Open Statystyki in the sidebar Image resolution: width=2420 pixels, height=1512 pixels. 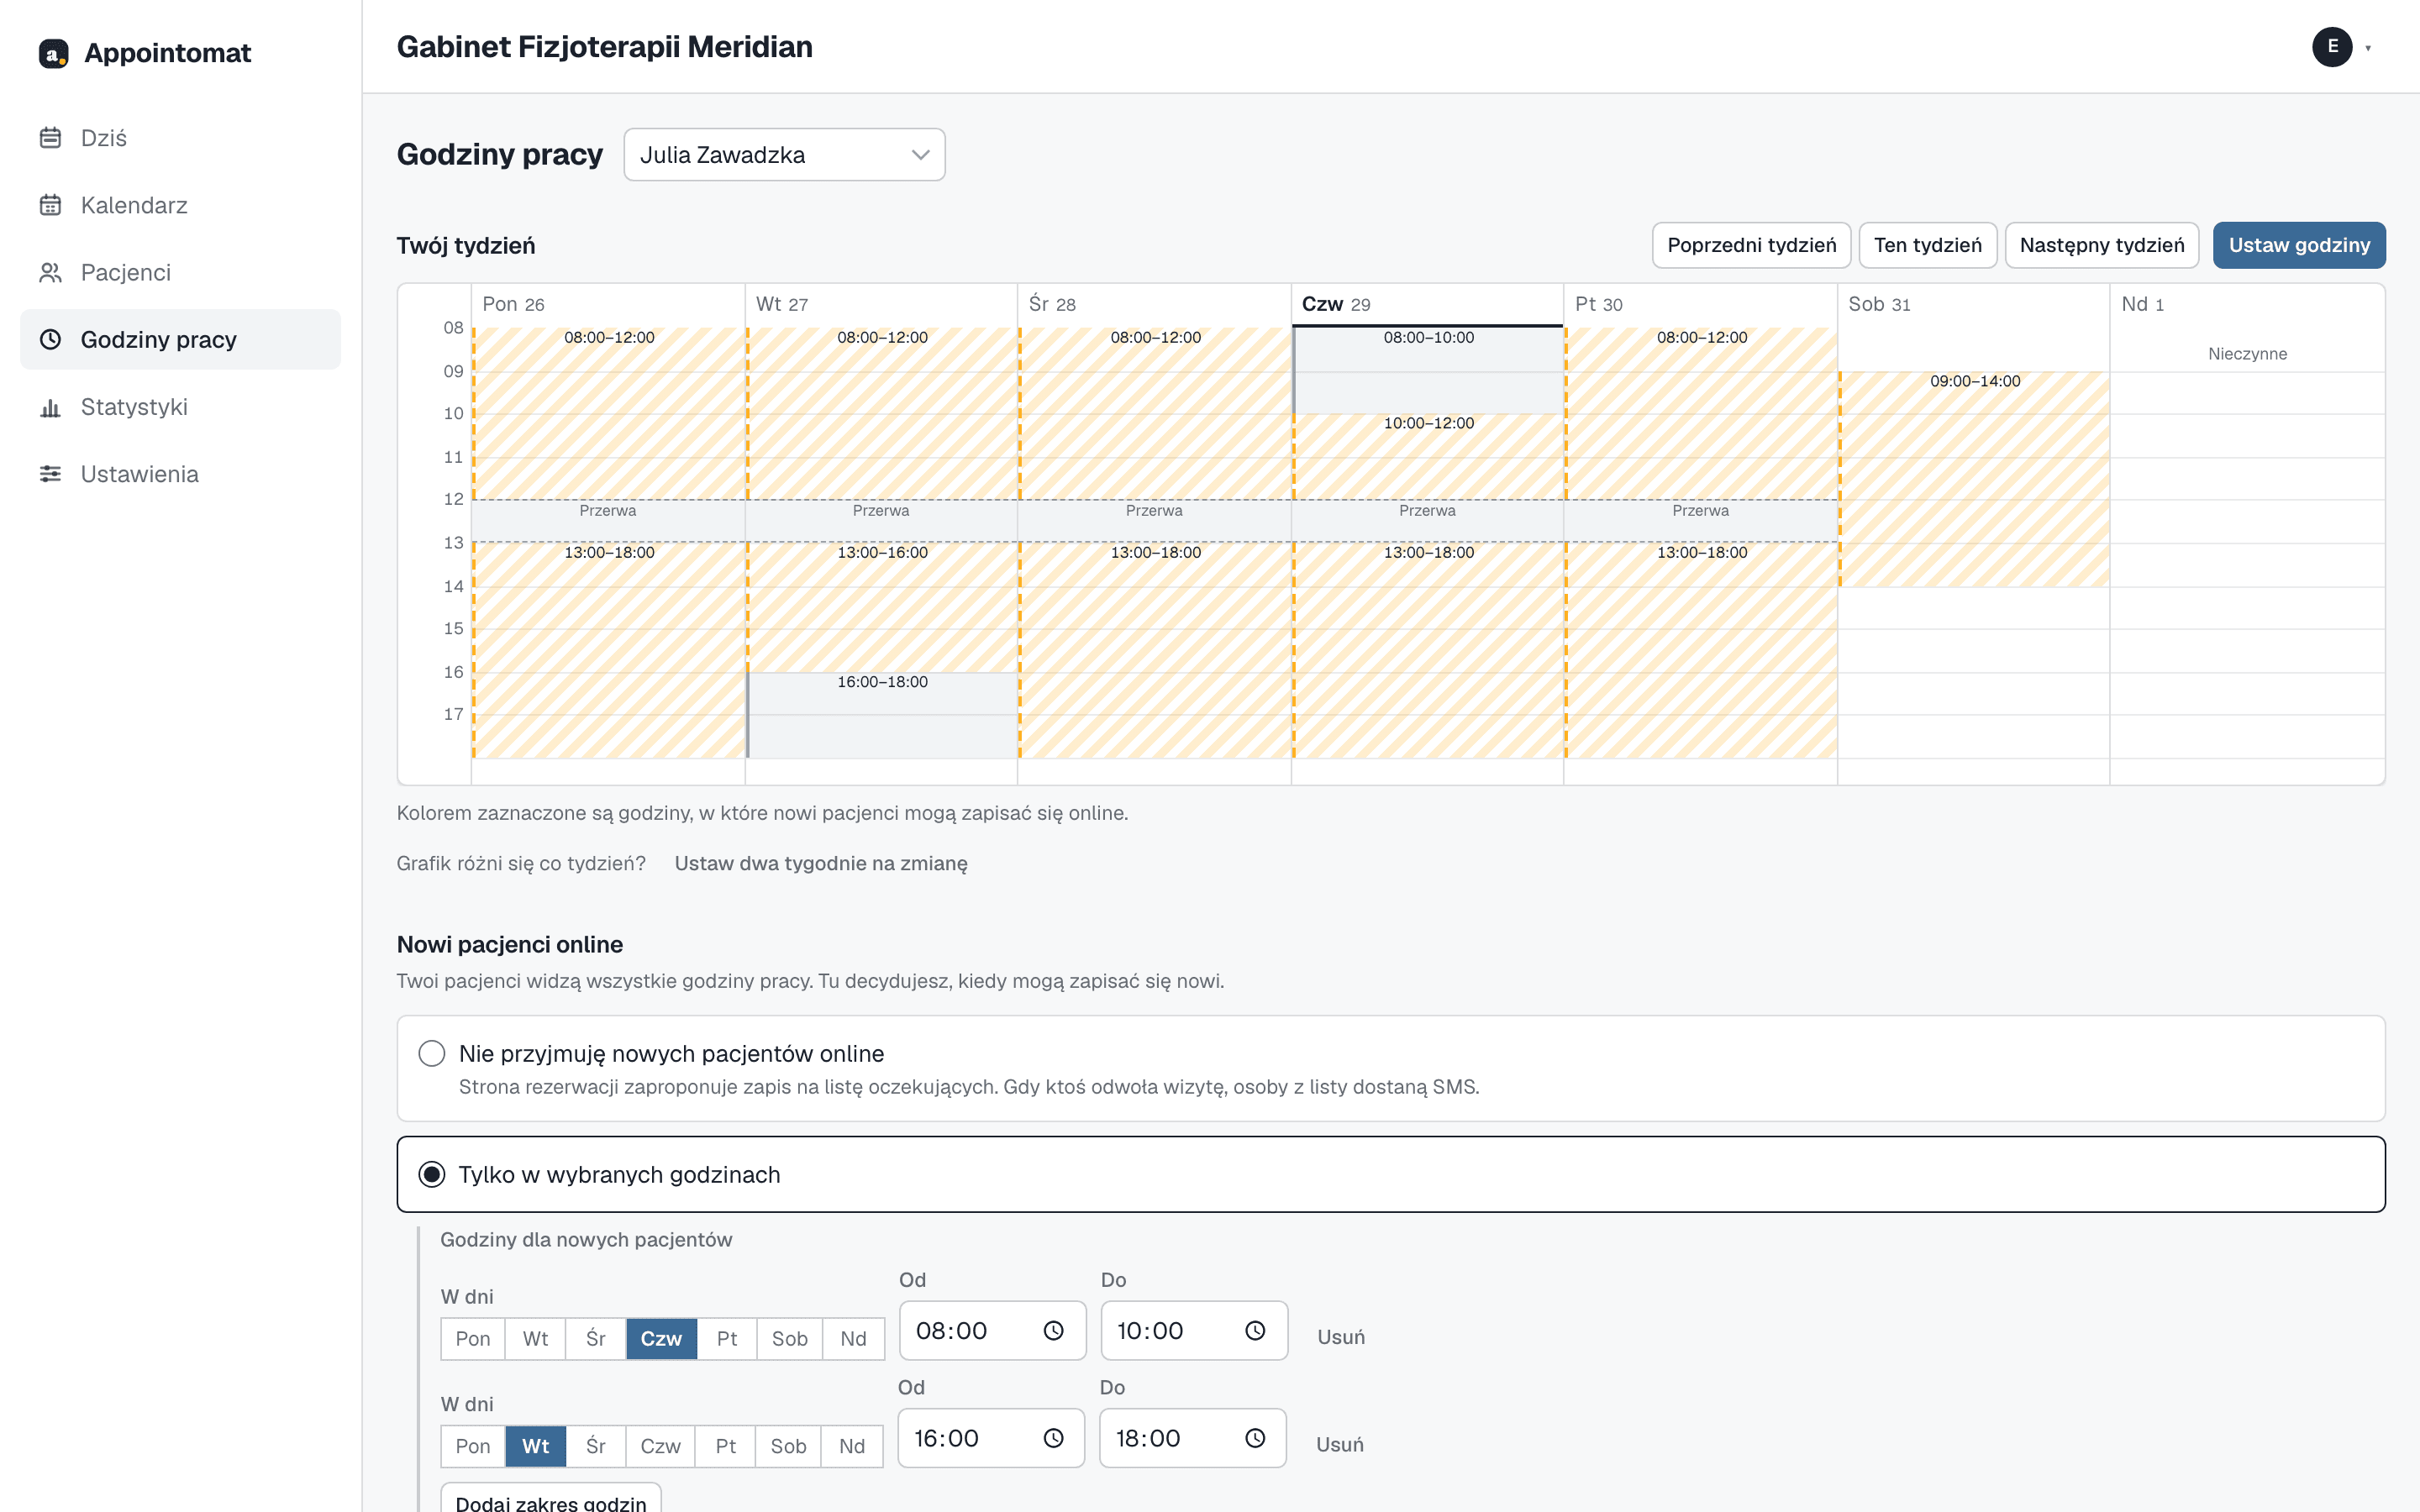[x=180, y=407]
